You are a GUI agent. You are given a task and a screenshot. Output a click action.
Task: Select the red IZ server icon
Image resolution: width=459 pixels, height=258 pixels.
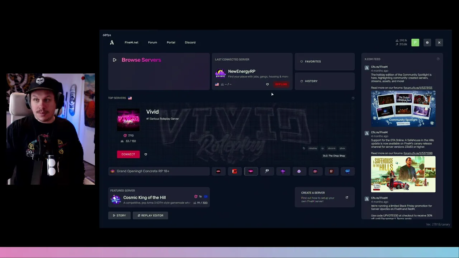331,171
